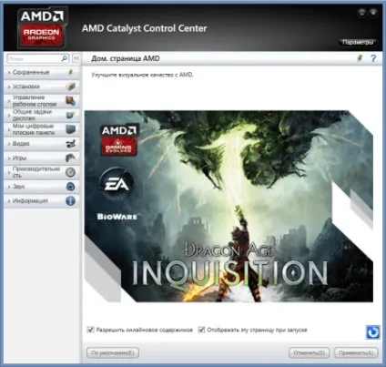Image resolution: width=386 pixels, height=367 pixels.
Task: Click the Dragon Age Inquisition banner
Action: tap(229, 207)
